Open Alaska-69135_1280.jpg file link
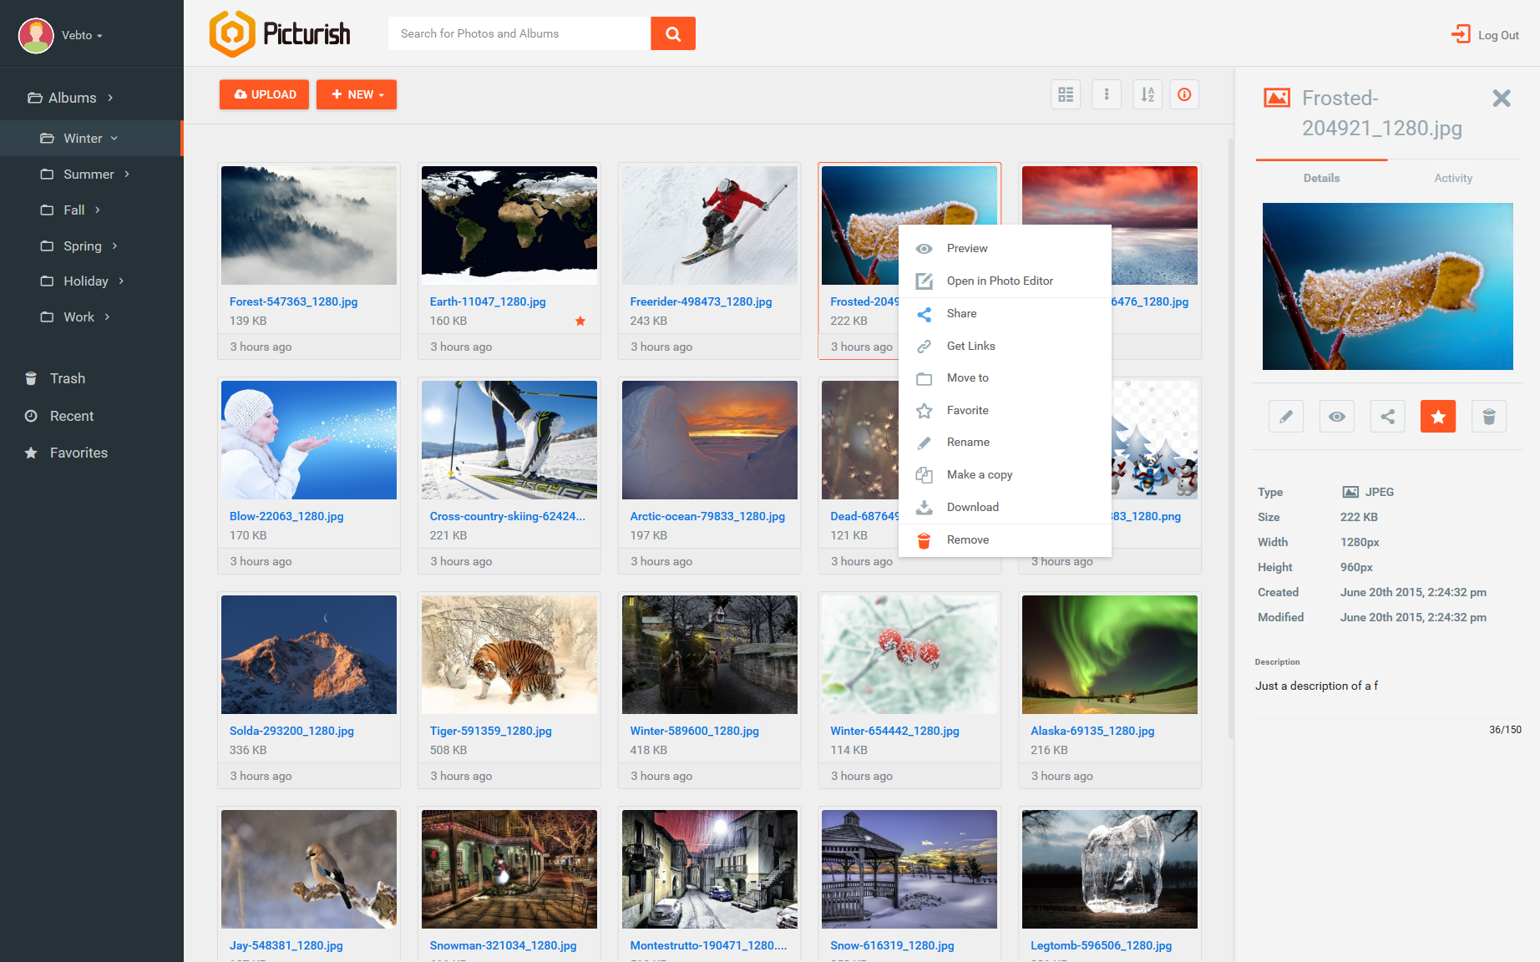Screen dimensions: 1540x962 click(x=1092, y=731)
